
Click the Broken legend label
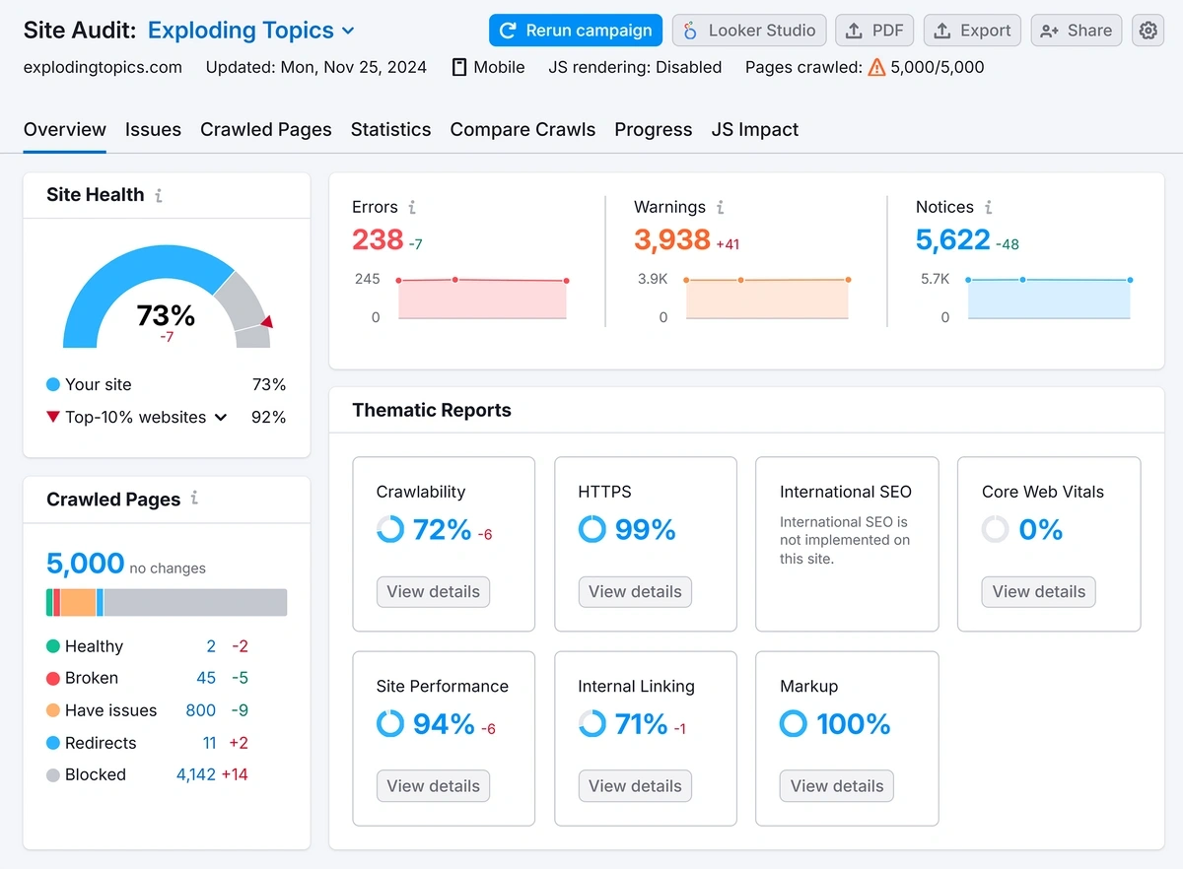[x=92, y=678]
